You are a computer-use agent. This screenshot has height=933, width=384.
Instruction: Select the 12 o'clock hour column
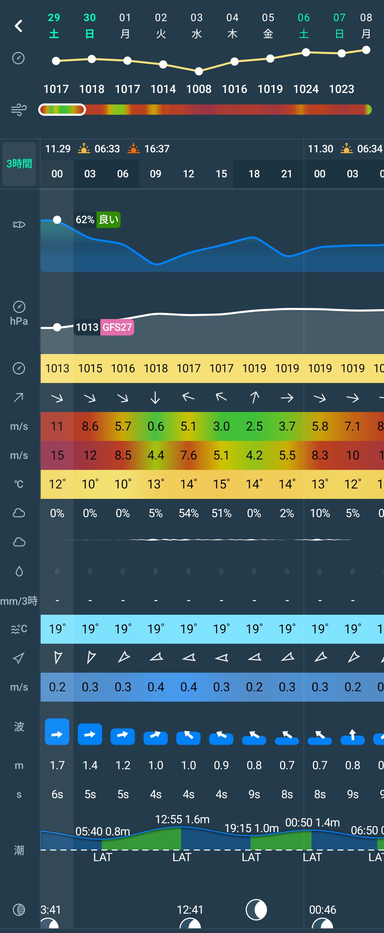188,174
